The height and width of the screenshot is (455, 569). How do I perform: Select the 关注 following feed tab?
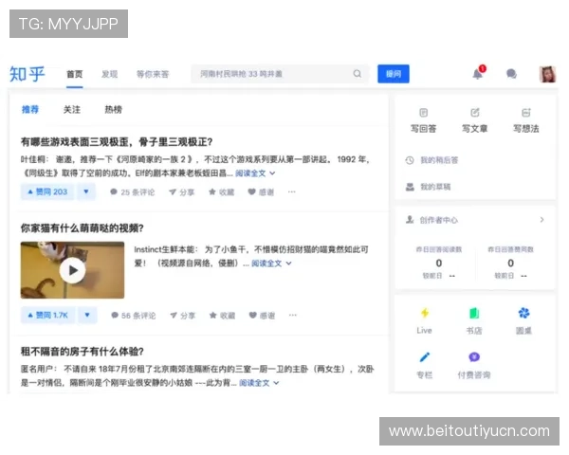click(x=72, y=109)
